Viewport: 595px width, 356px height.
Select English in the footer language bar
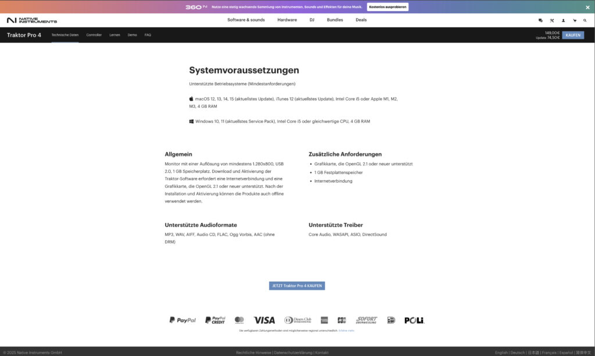click(x=500, y=352)
